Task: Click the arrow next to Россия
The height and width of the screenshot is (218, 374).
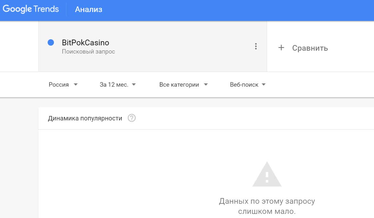Action: 76,85
